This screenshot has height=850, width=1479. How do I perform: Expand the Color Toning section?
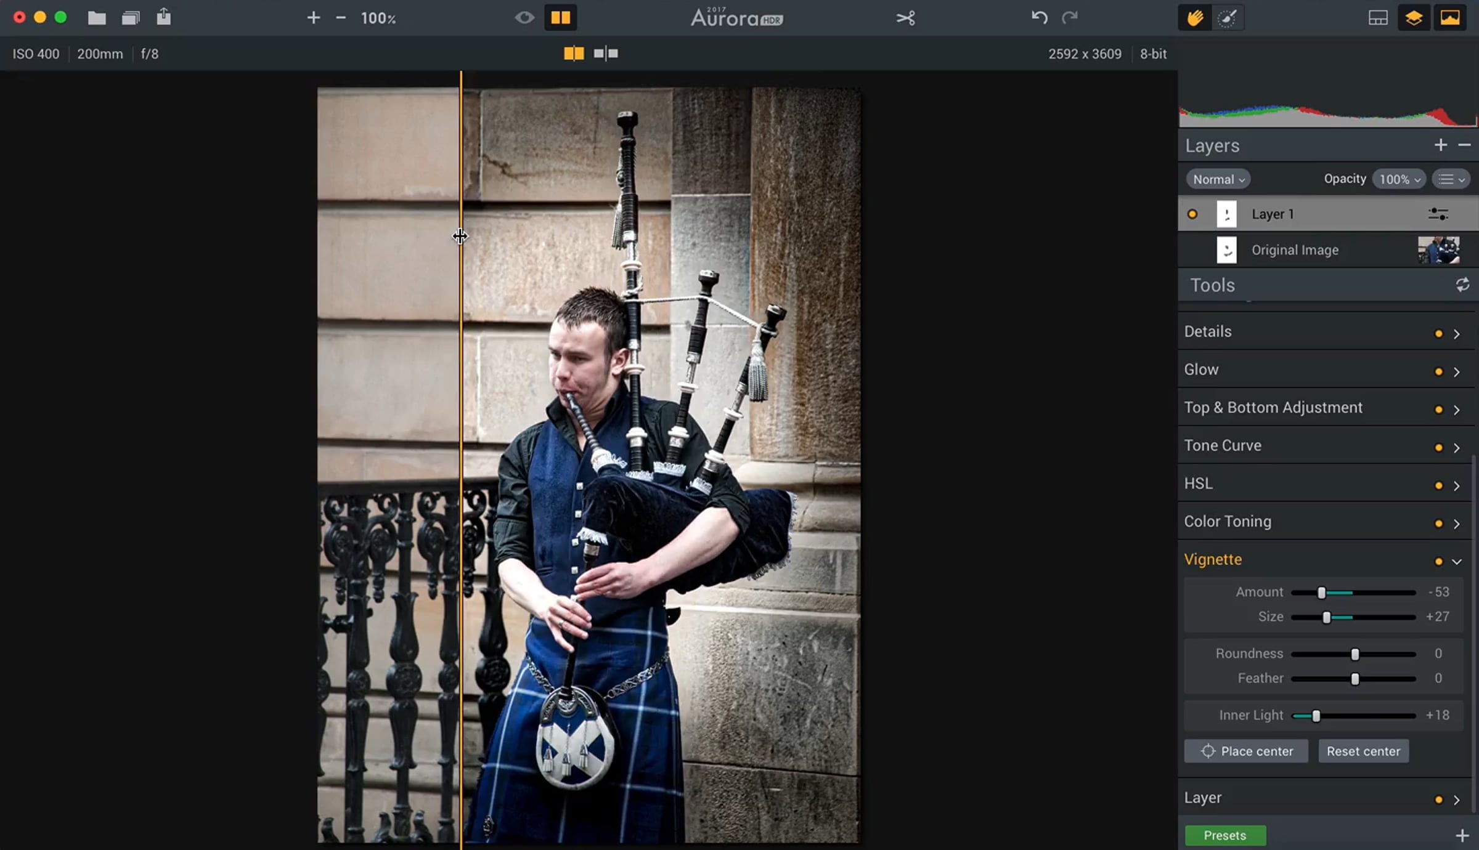coord(1456,524)
